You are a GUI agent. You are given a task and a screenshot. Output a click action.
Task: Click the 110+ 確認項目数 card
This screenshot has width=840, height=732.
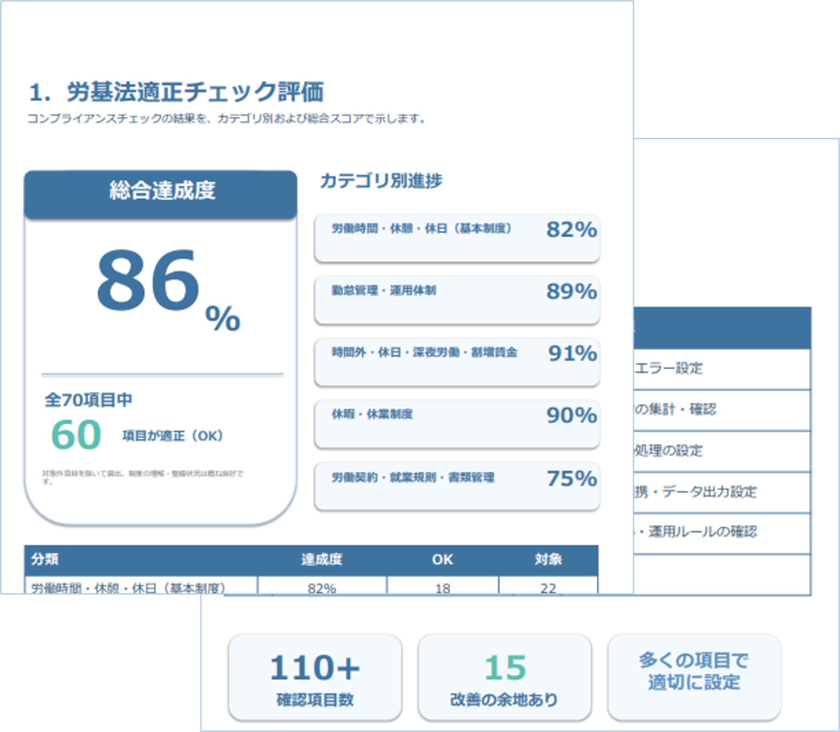(315, 677)
